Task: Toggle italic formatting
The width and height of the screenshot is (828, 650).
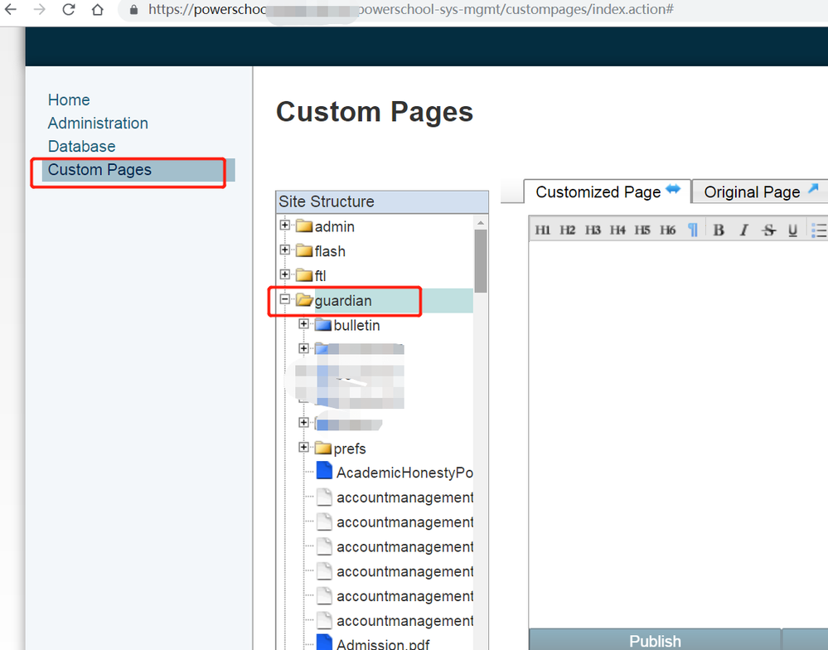Action: pyautogui.click(x=743, y=230)
